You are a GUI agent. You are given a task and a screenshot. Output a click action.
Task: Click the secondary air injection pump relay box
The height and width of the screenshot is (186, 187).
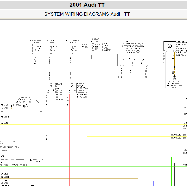[x=134, y=60]
